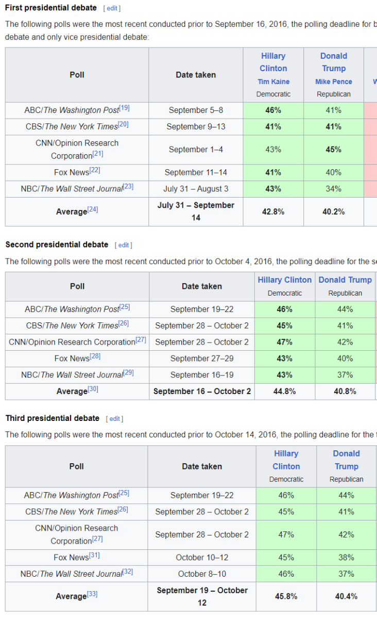
Task: Open citation 20 for CBS/New York Times
Action: click(123, 124)
